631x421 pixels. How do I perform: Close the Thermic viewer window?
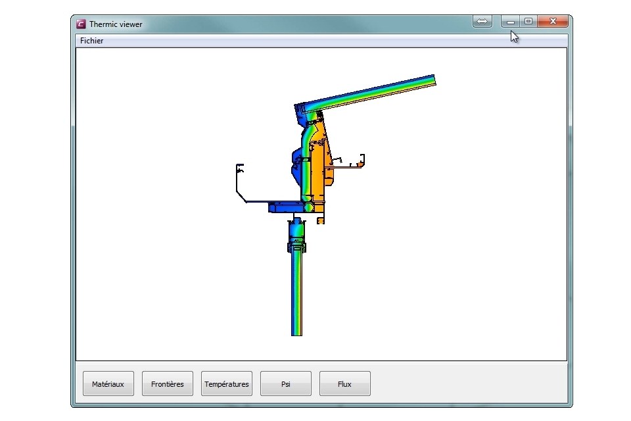(553, 21)
